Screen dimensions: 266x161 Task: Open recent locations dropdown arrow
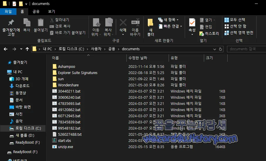pyautogui.click(x=21, y=49)
